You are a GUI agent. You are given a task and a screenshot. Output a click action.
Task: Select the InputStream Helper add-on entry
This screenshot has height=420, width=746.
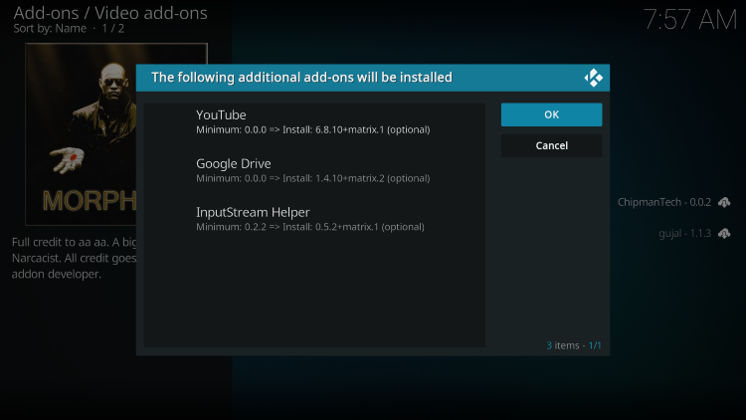click(x=314, y=219)
